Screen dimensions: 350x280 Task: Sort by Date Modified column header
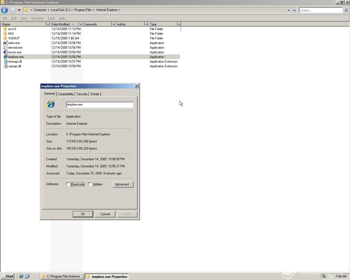pyautogui.click(x=64, y=24)
